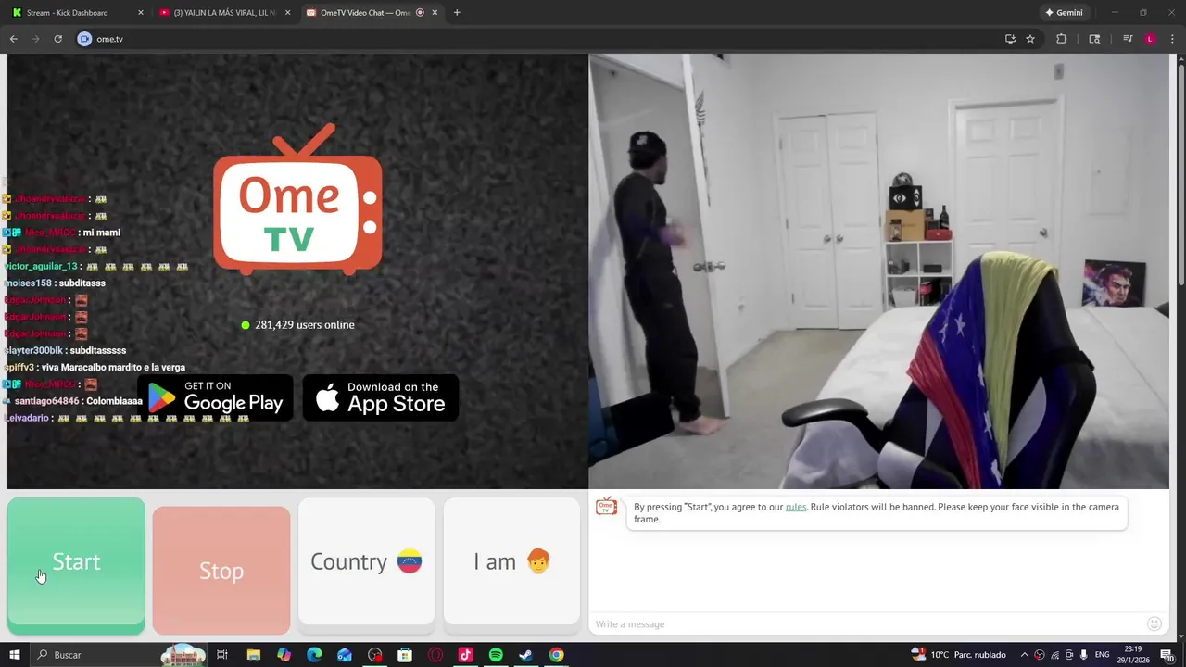Go forward in browser history
1186x667 pixels.
click(x=36, y=39)
